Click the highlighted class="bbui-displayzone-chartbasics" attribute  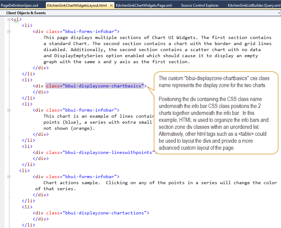click(x=95, y=86)
